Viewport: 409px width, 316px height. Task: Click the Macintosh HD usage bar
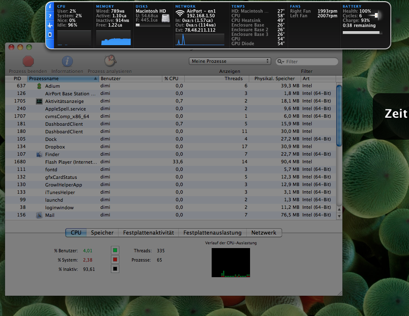point(153,25)
